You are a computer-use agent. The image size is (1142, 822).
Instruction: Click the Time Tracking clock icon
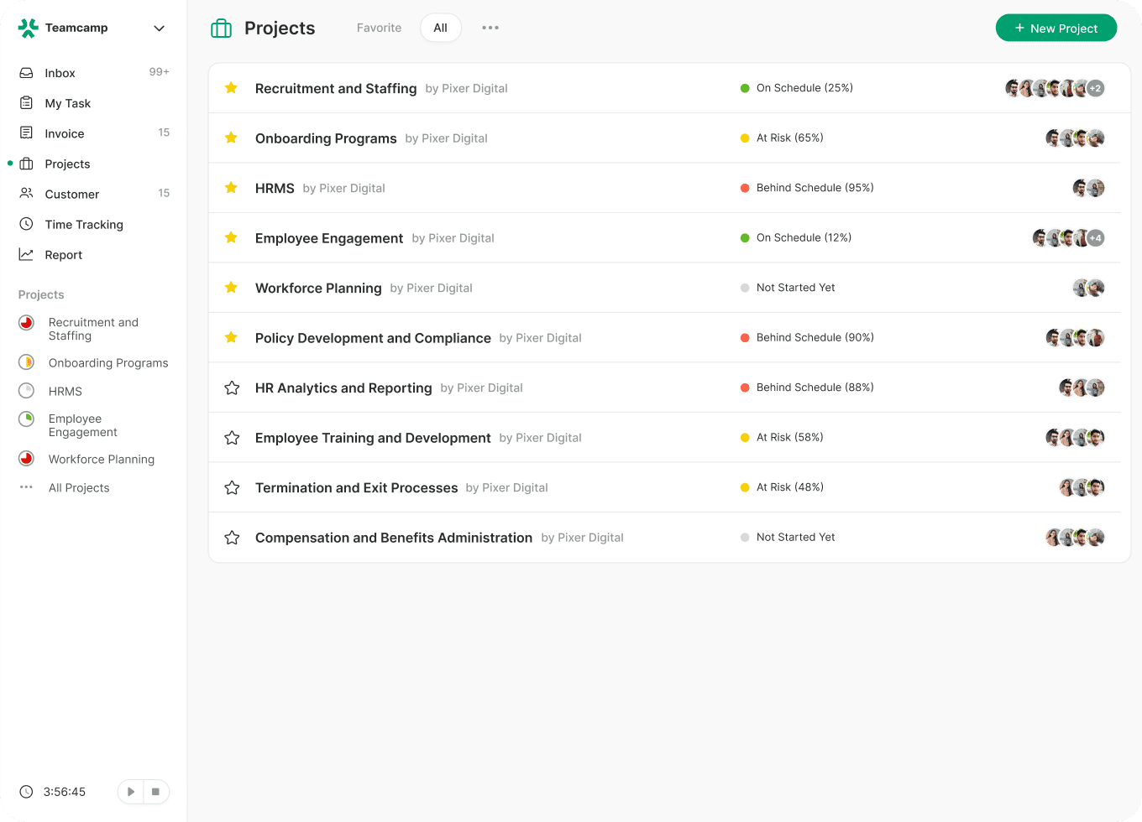tap(26, 224)
